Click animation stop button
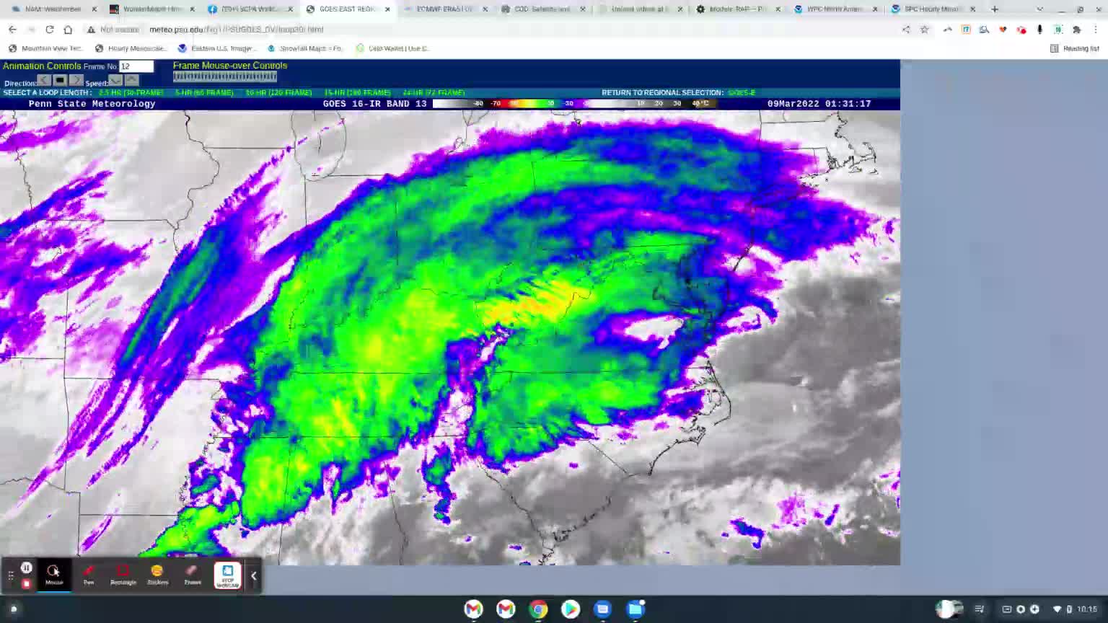The image size is (1108, 623). point(60,80)
